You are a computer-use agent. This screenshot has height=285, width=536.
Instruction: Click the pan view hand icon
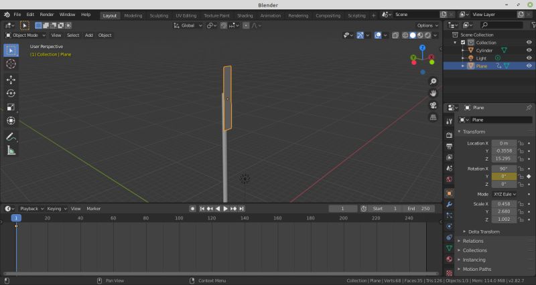pos(433,93)
